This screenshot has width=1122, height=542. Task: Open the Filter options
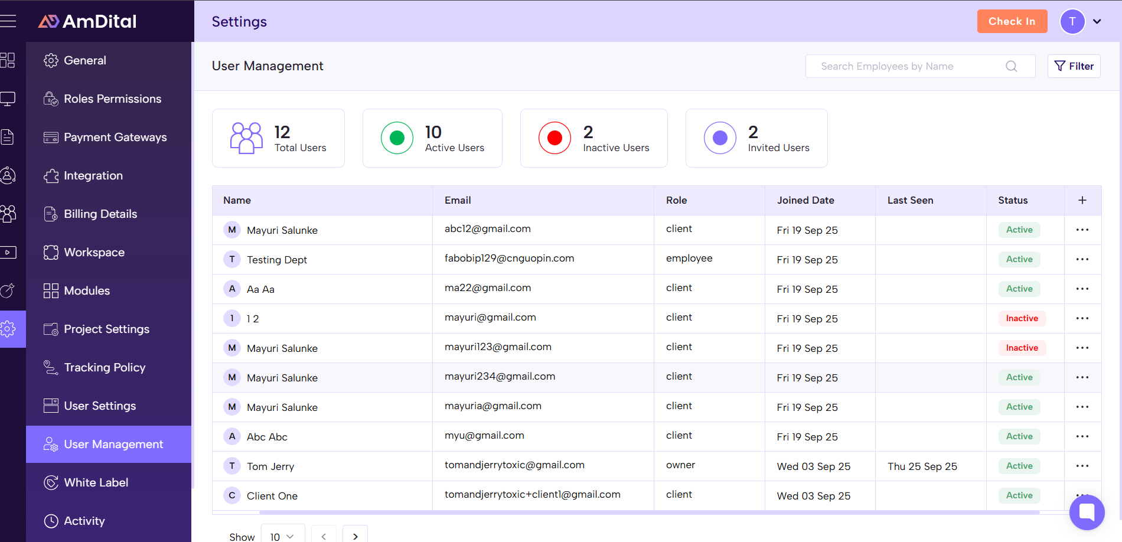pos(1074,66)
